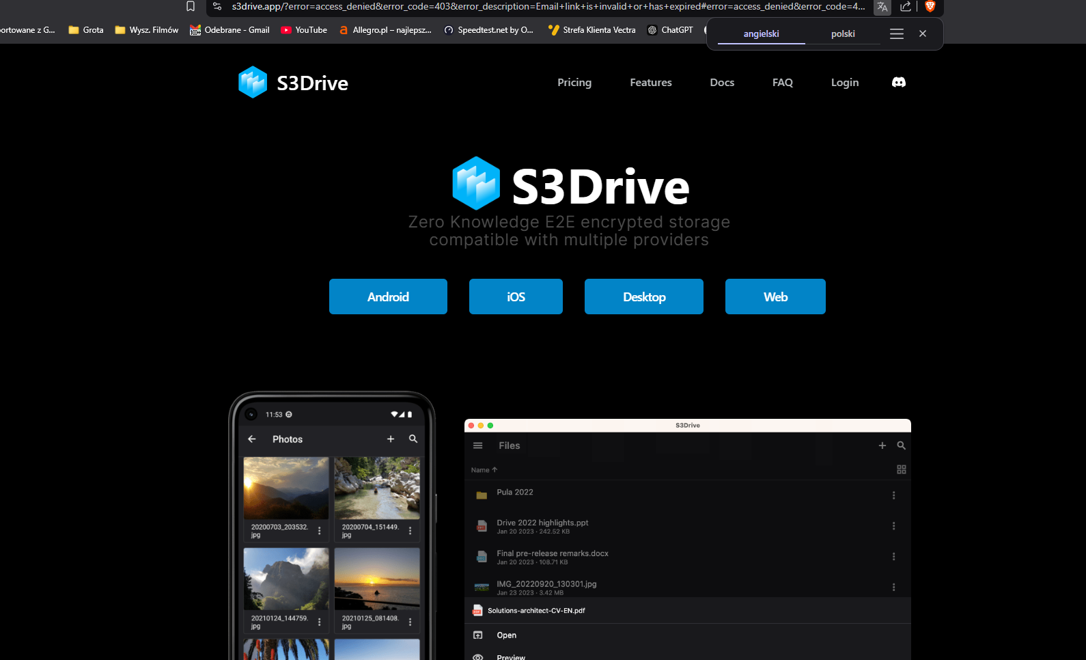
Task: Open the Odebrane - Gmail bookmark
Action: click(229, 30)
